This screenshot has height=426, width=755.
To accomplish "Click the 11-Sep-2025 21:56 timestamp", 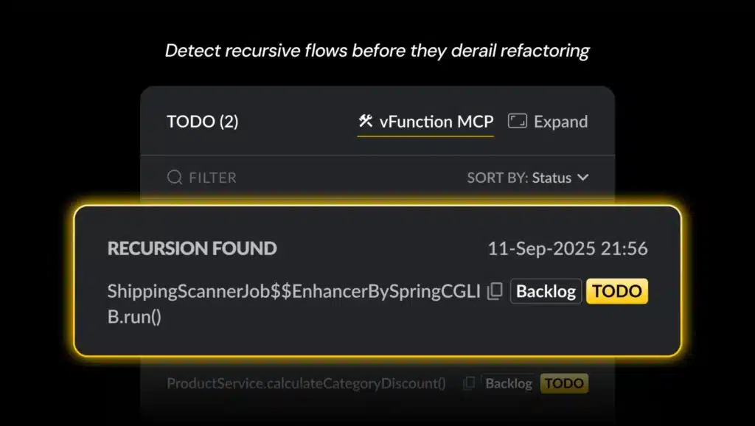I will pyautogui.click(x=567, y=248).
